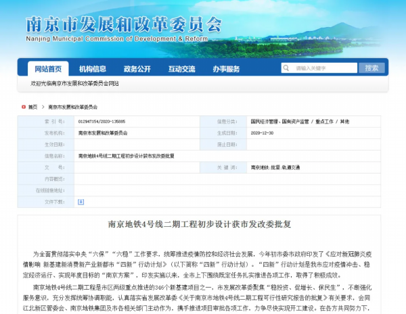Click the 文件下载 label cell
The image size is (406, 314).
tap(46, 202)
